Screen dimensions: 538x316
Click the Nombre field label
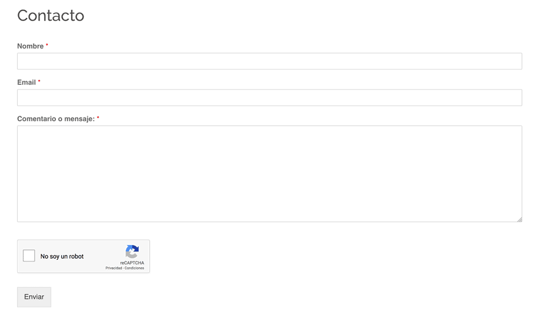(x=30, y=46)
